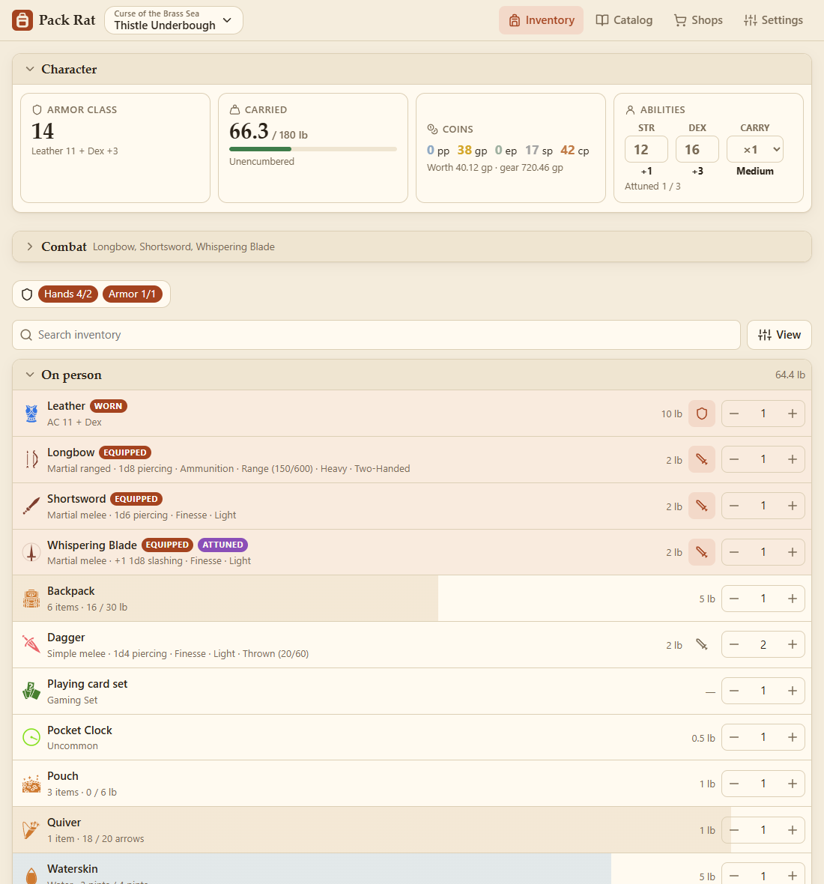The height and width of the screenshot is (884, 824).
Task: Click the Armor Class shield icon
Action: tap(37, 110)
